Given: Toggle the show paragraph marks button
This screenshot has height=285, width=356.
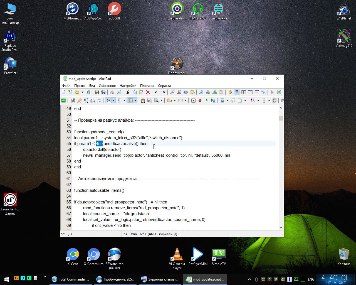Looking at the screenshot, I should (x=119, y=100).
